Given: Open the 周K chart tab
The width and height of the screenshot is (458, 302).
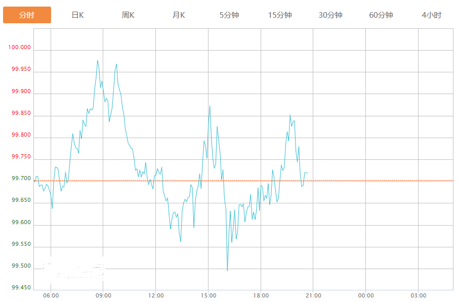Looking at the screenshot, I should 128,15.
